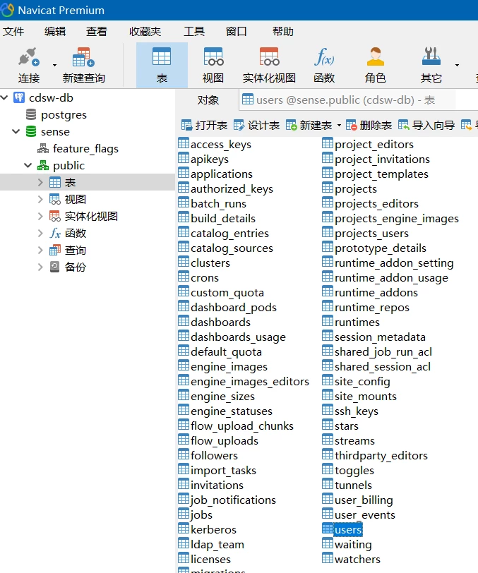Screen dimensions: 478x573
Task: Select the Table (表) toolbar button
Action: point(162,65)
